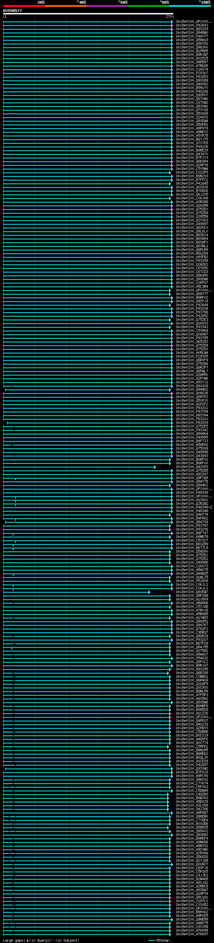Screen dimensions: 214x943
Task: Select hit label UniRef100_Q01526
Action: click(192, 187)
